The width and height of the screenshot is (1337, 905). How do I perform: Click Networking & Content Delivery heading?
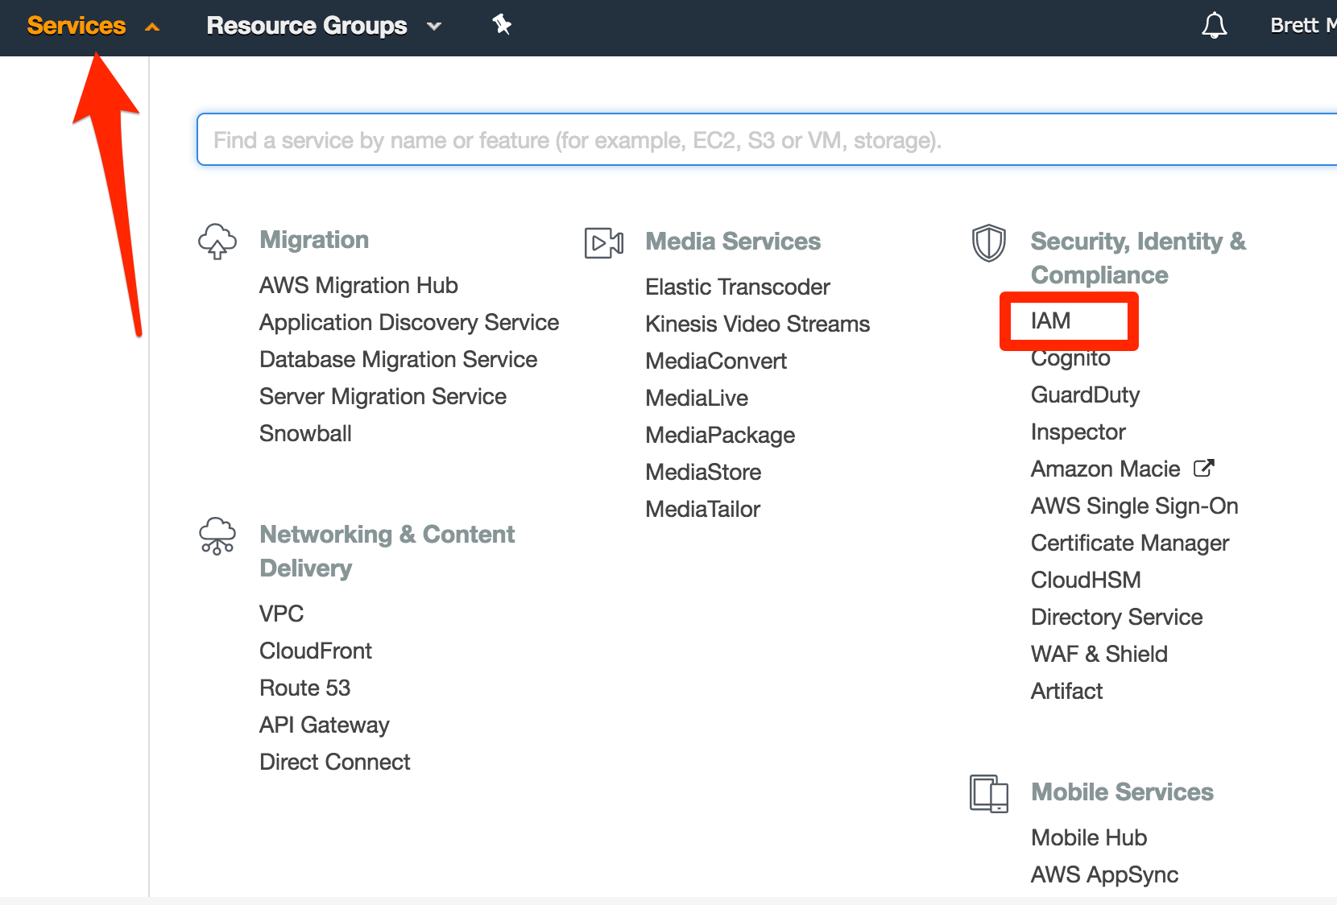(387, 552)
